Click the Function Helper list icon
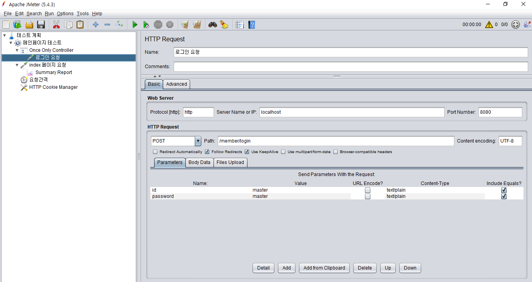Viewport: 532px width, 282px height. click(x=240, y=25)
